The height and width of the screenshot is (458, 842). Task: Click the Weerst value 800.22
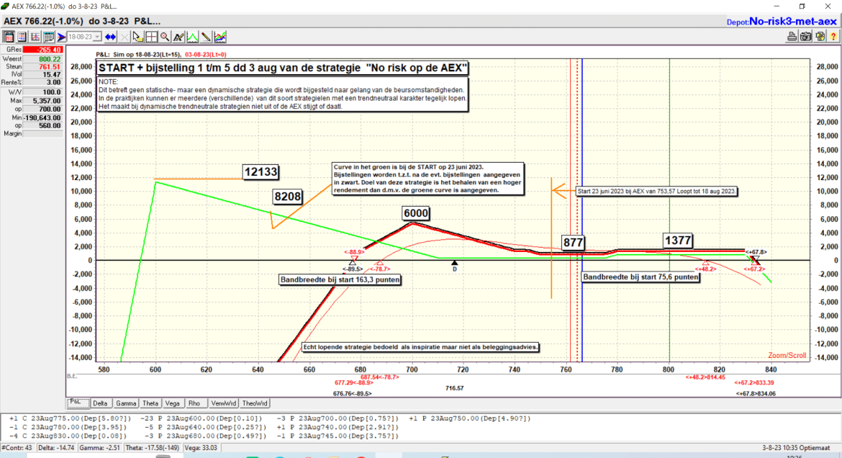42,59
